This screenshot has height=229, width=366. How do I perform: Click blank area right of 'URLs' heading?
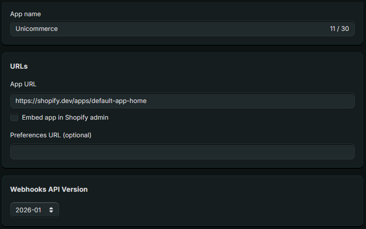(197, 66)
